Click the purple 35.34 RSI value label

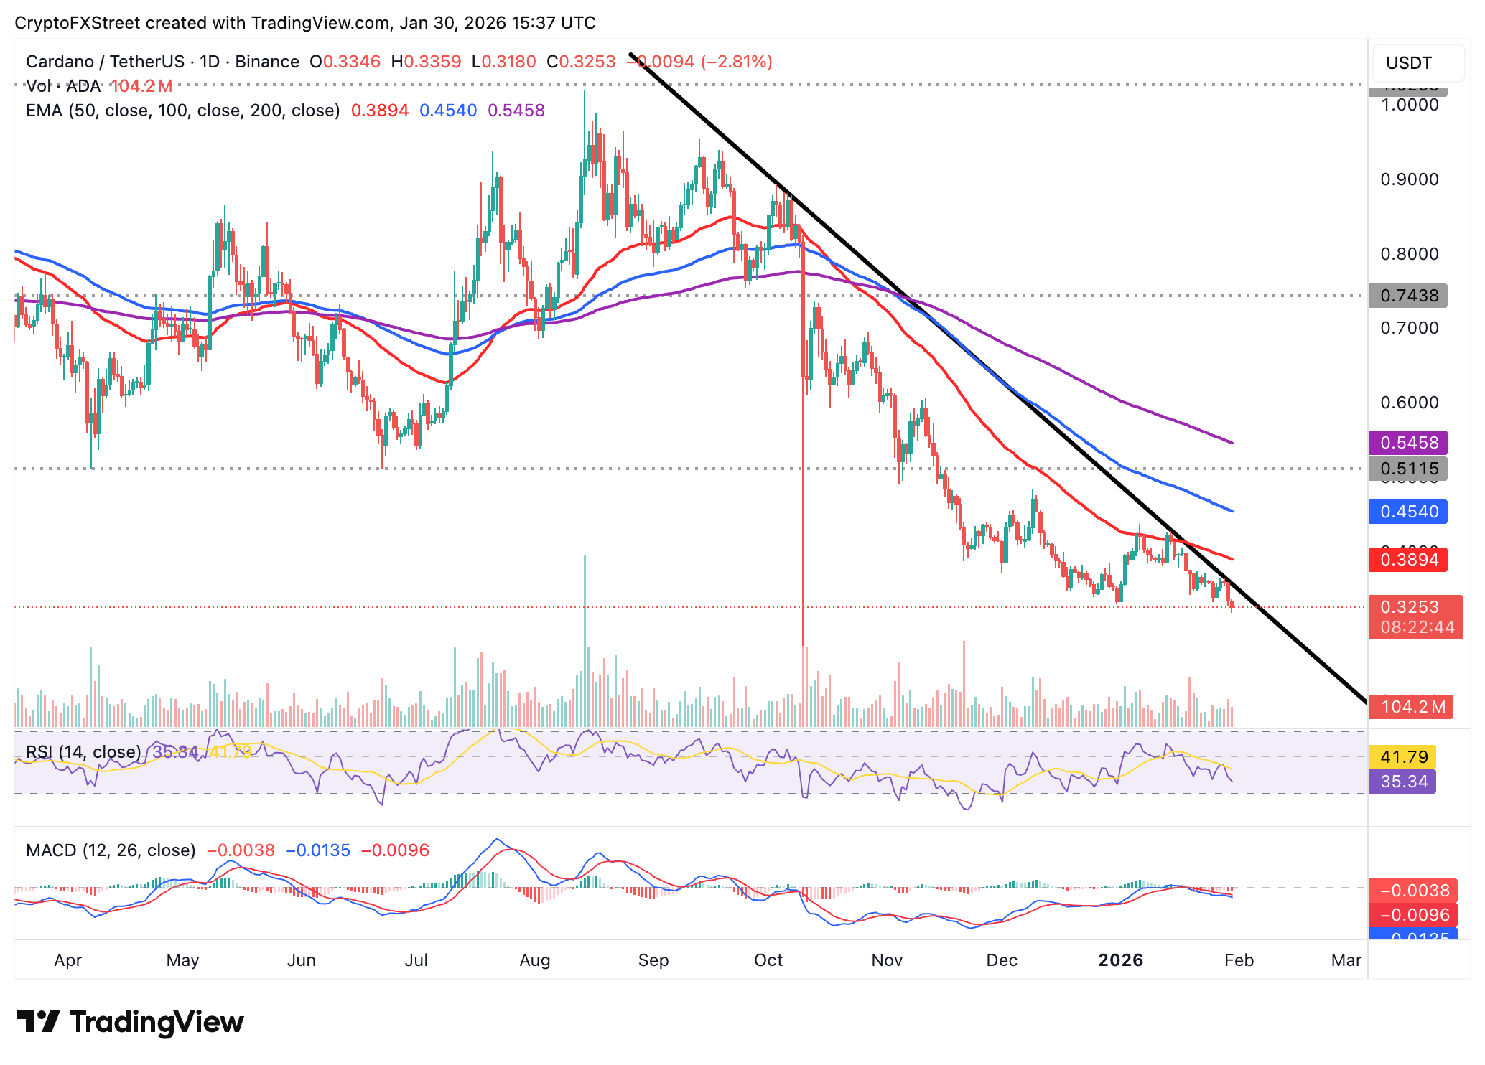point(1402,782)
